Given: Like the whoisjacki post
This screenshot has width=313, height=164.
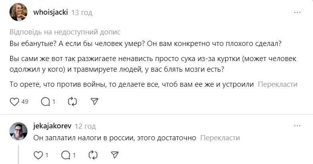Looking at the screenshot, I should pyautogui.click(x=15, y=102).
